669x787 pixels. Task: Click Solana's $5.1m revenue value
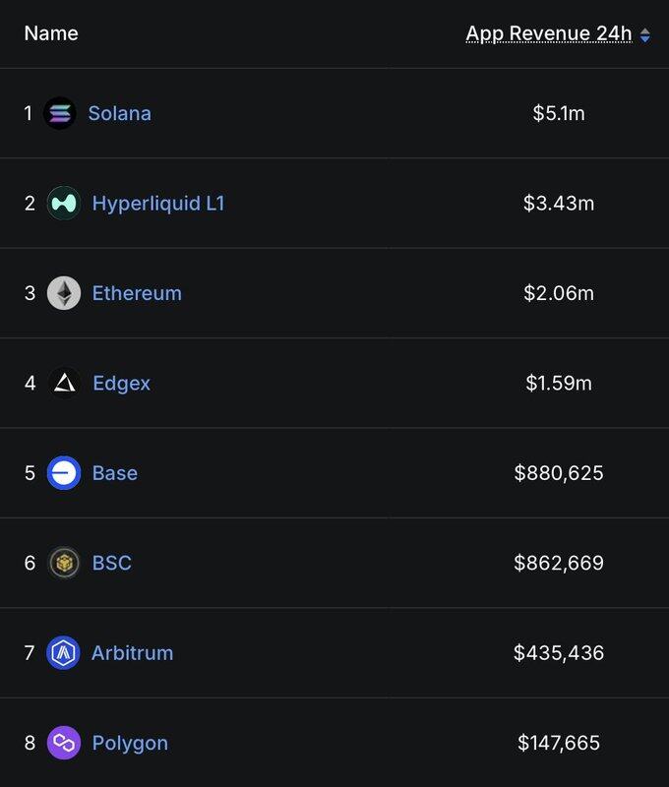click(558, 113)
